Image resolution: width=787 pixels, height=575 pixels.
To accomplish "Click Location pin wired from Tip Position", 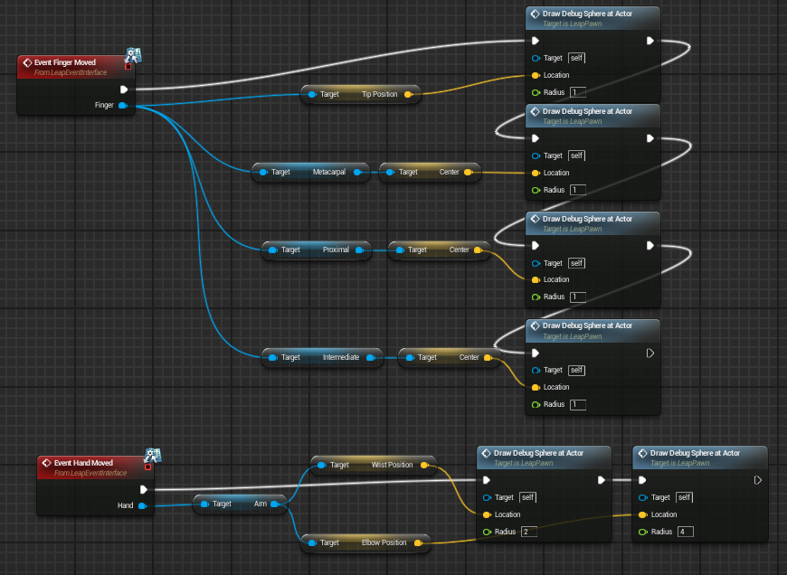I will [x=536, y=75].
